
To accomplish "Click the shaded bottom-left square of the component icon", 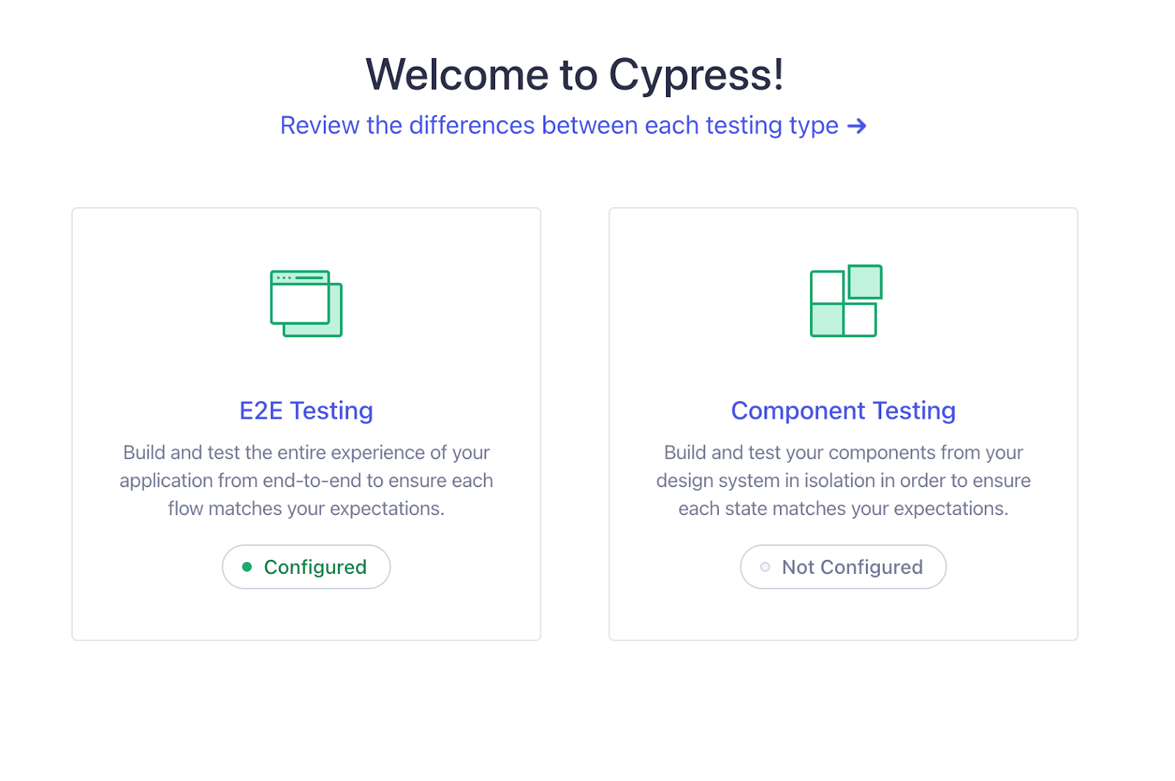I will 828,320.
